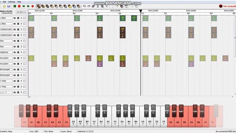Select the Guitar instrument, the sixth instrument icon
236x133 pixels.
coord(61,6)
